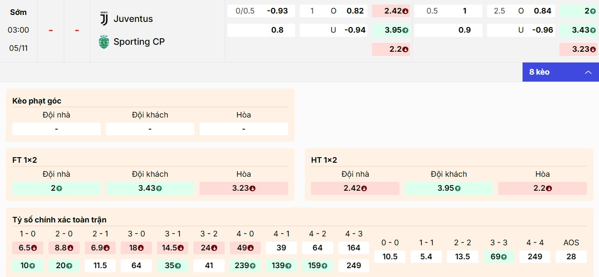Pick the FT 1×2 draw odds 3.23
This screenshot has width=599, height=277.
[243, 188]
